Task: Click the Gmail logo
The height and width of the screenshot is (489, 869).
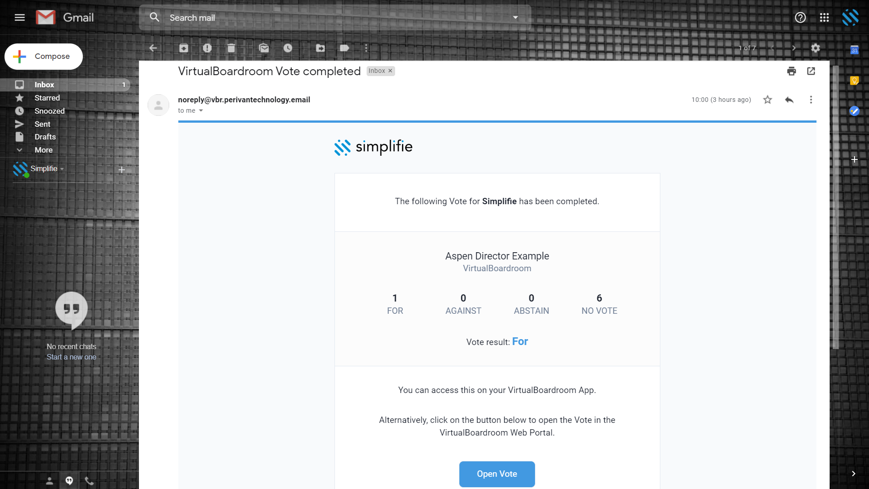Action: (x=65, y=18)
